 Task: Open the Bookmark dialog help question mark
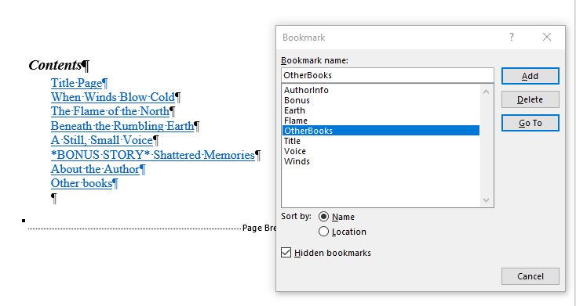(512, 37)
